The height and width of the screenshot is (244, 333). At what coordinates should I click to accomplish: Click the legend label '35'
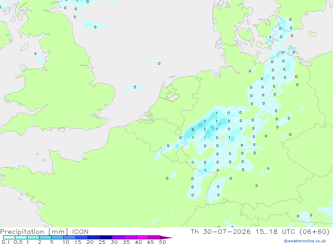126,242
